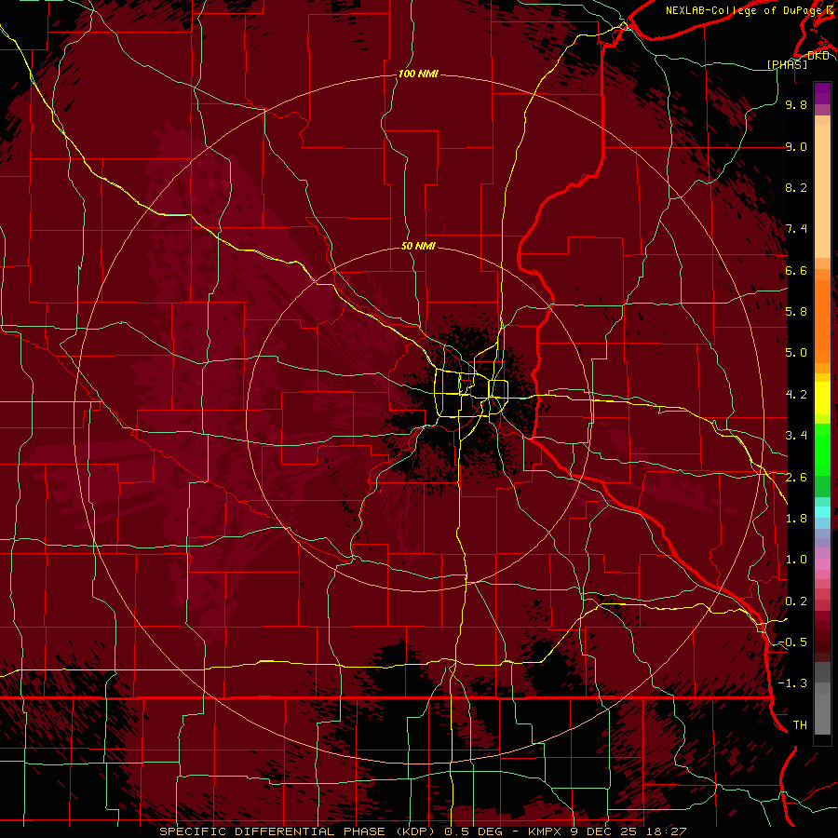Select the 7.4 value on color scale
Screen dimensions: 838x838
796,229
